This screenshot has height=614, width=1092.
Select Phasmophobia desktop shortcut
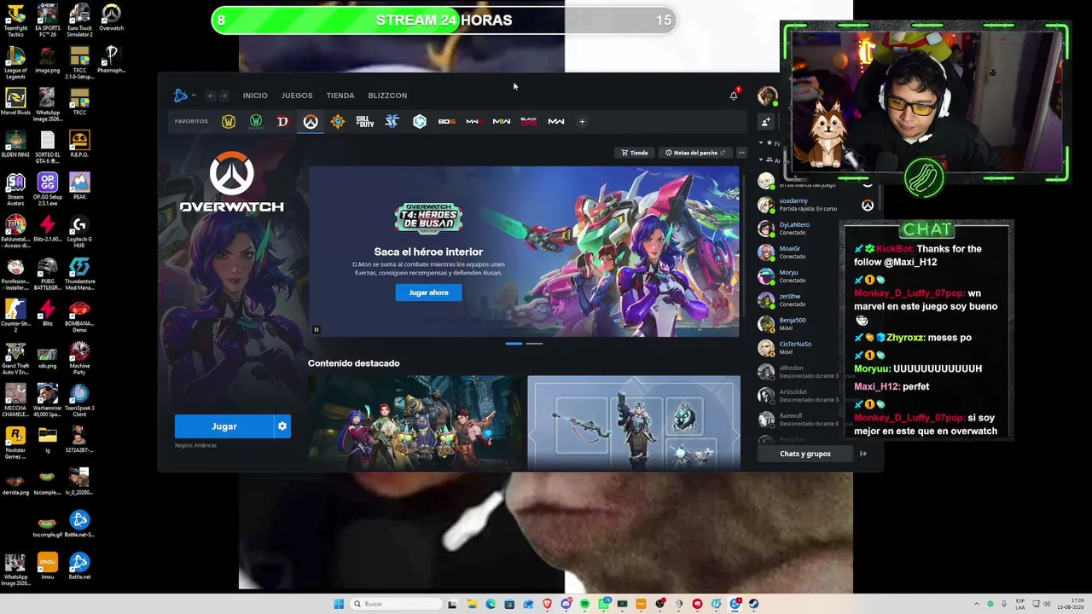(x=111, y=60)
